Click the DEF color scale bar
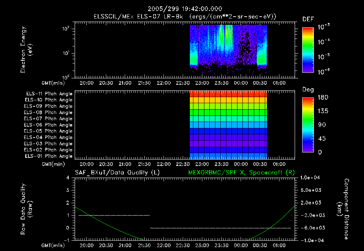The image size is (364, 251). pos(308,50)
